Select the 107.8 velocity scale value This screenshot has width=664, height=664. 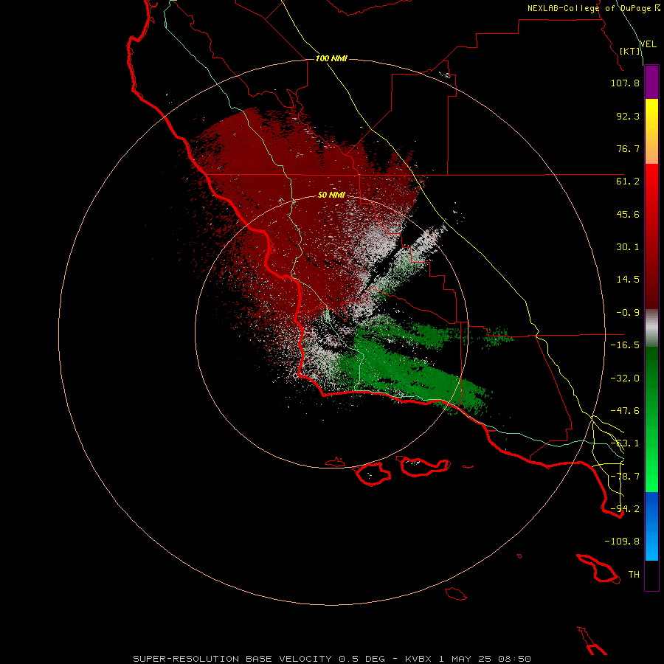pyautogui.click(x=625, y=83)
